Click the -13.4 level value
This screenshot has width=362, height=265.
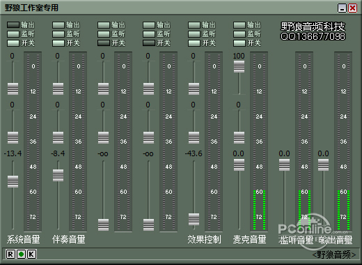pos(13,153)
